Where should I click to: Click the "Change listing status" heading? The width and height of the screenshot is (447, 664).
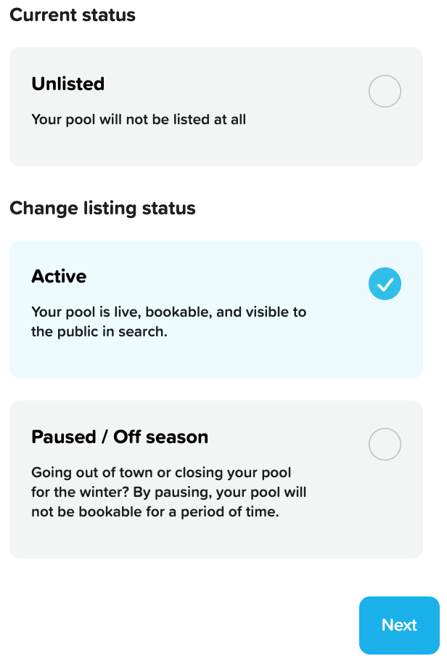[x=102, y=208]
